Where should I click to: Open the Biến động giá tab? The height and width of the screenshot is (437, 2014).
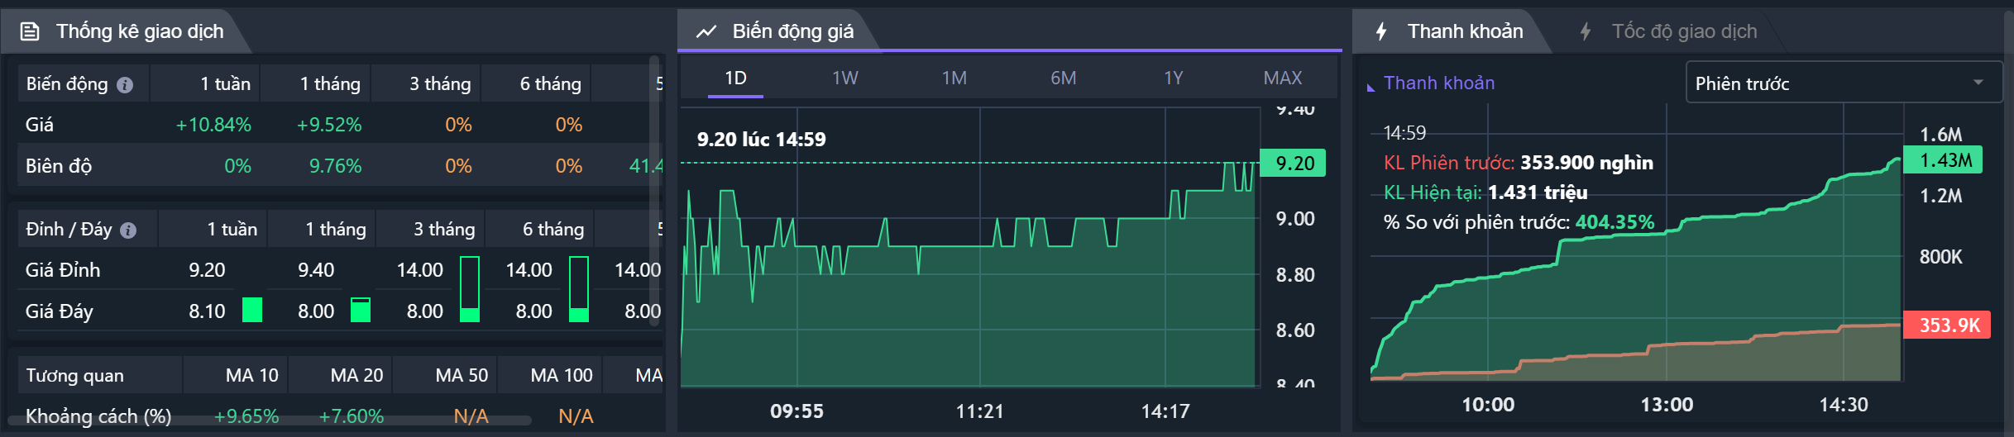click(x=777, y=31)
